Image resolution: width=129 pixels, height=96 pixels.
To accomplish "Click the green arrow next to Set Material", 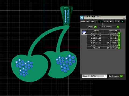I will point(121,76).
